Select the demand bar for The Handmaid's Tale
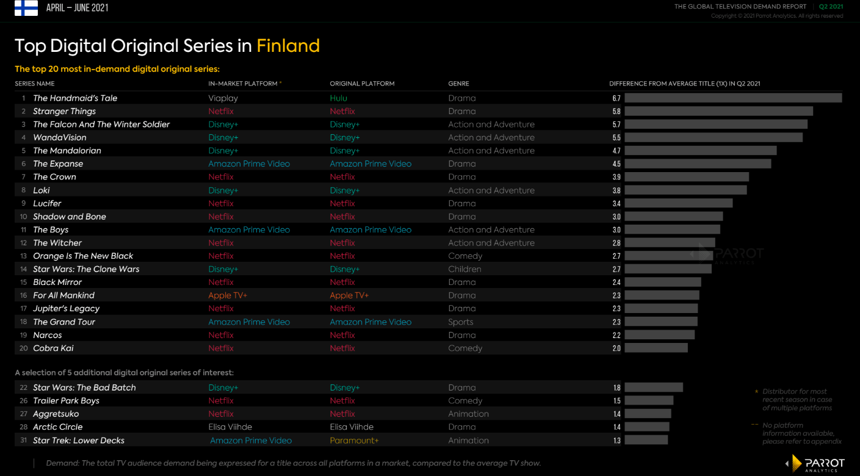This screenshot has height=476, width=860. (x=733, y=98)
